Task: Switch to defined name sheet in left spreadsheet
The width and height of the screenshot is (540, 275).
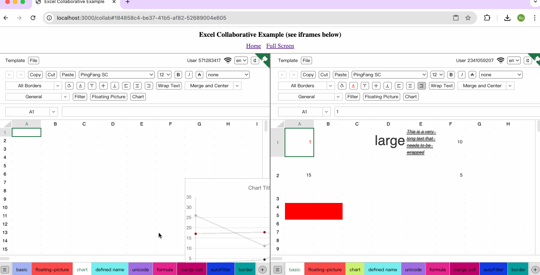Action: 110,270
